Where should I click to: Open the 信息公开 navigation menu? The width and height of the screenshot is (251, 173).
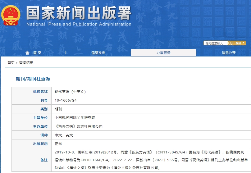(x=229, y=53)
